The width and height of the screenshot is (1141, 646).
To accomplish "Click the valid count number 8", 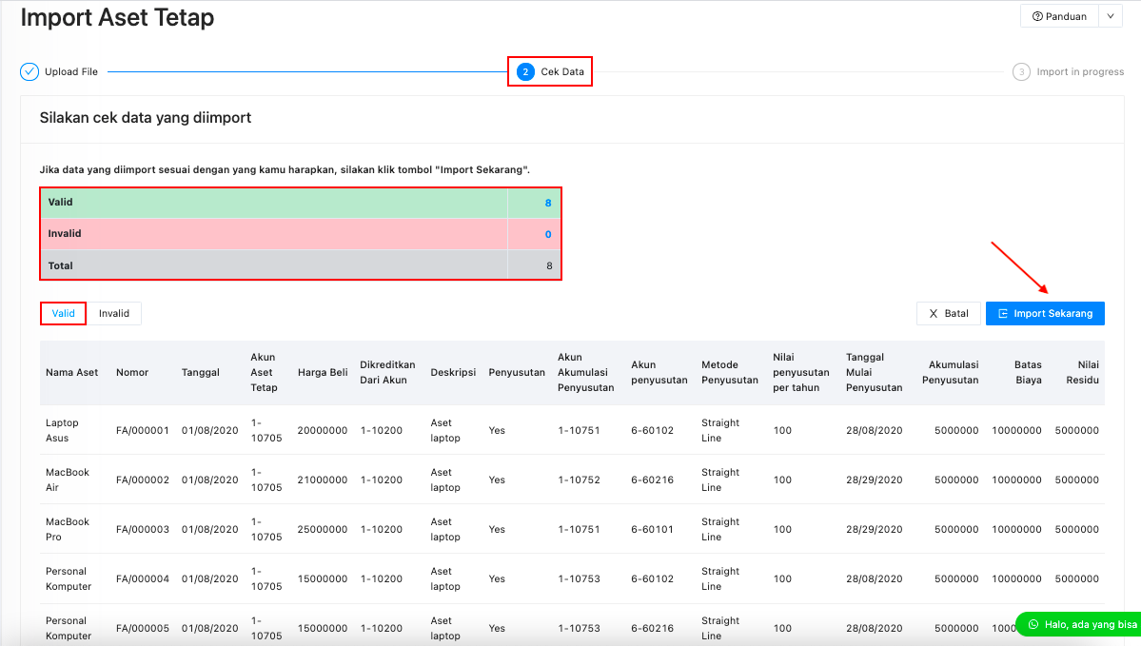I will 548,203.
